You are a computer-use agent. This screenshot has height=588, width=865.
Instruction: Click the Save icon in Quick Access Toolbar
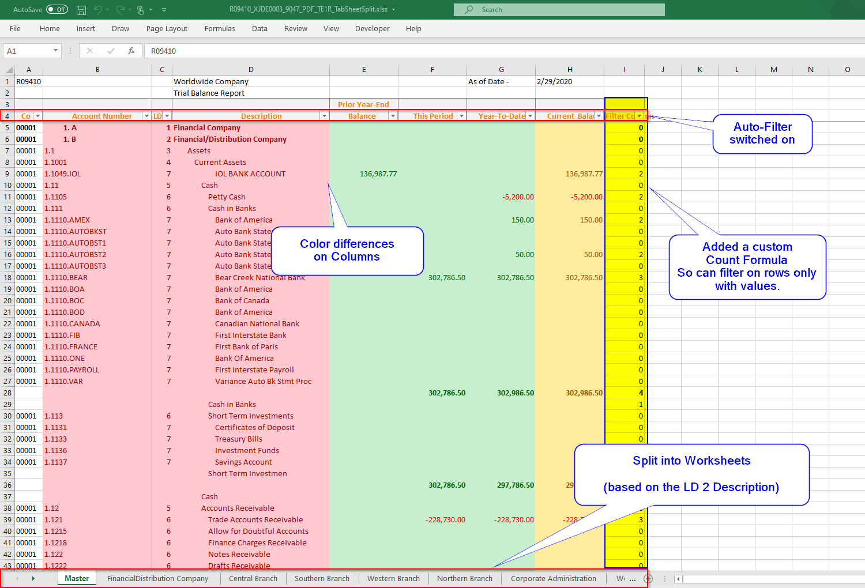[80, 9]
